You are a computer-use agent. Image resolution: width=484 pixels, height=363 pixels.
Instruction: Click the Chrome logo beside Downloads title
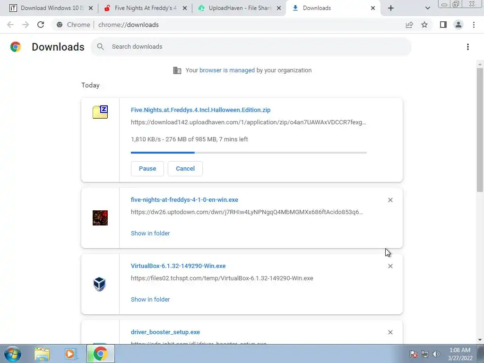coord(16,47)
